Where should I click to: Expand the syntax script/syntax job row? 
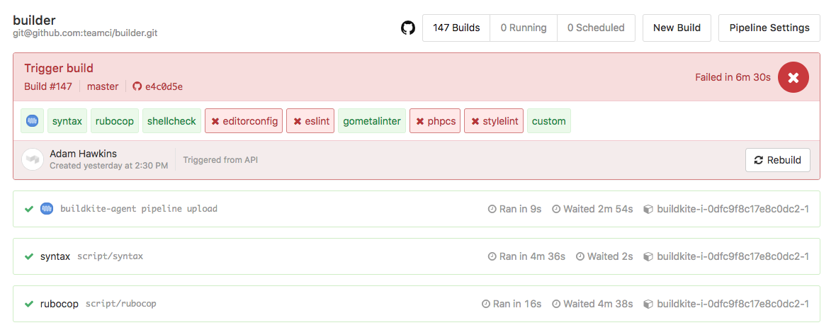pos(283,256)
